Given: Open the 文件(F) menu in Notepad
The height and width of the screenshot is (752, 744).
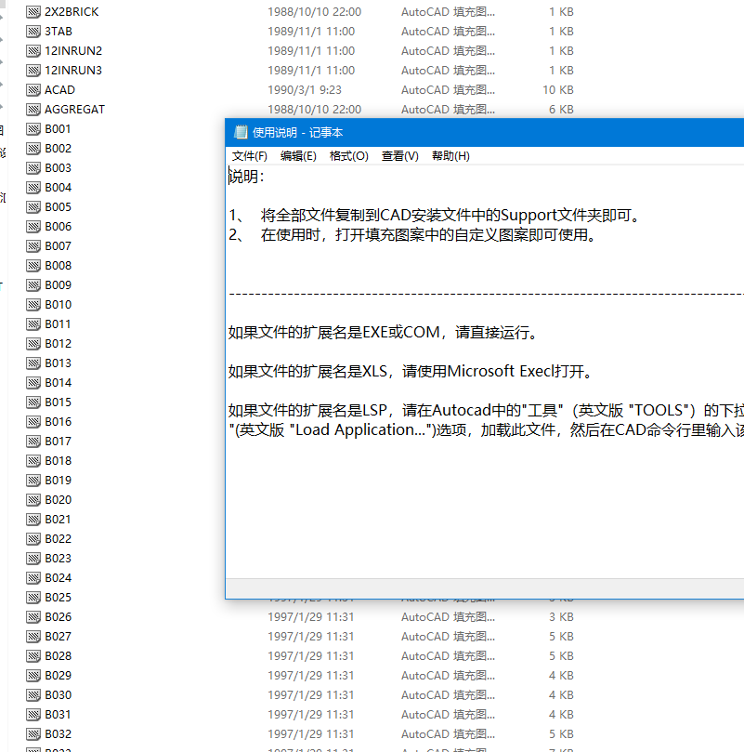Looking at the screenshot, I should (x=249, y=156).
